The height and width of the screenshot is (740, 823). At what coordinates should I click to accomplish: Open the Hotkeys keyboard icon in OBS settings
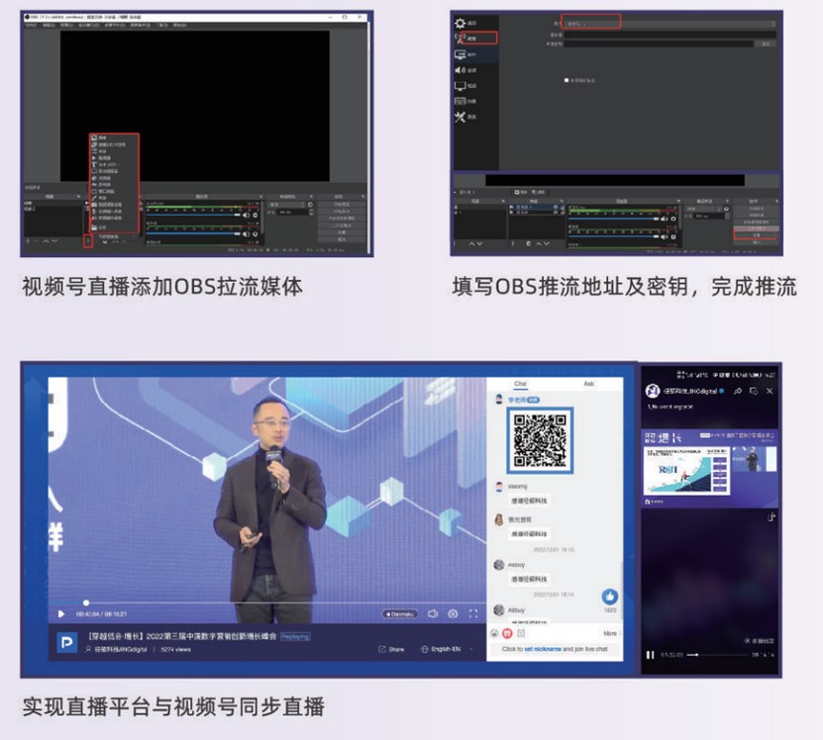461,101
